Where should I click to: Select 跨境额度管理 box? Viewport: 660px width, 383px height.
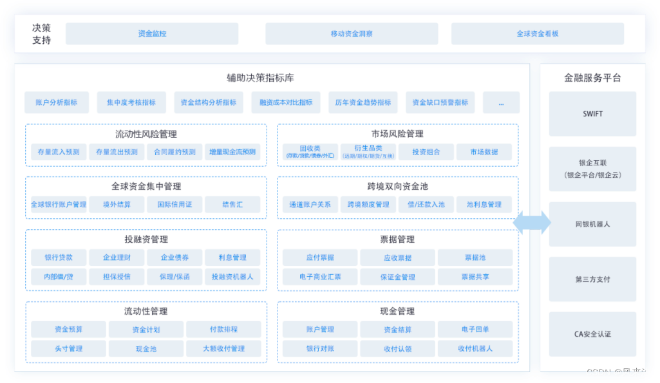[x=368, y=205]
